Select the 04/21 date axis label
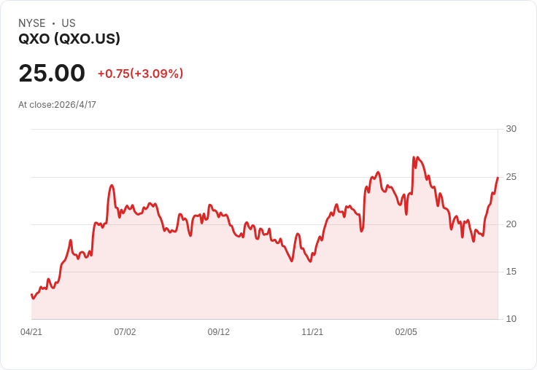The image size is (537, 370). [x=31, y=332]
